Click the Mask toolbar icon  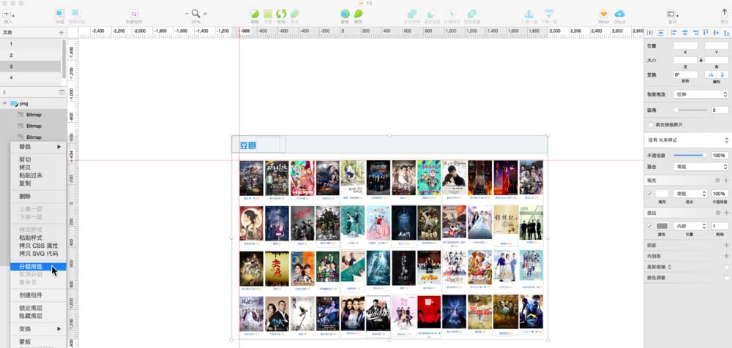345,14
